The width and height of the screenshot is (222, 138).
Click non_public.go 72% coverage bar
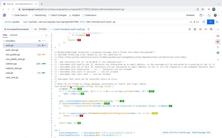(x=44, y=55)
